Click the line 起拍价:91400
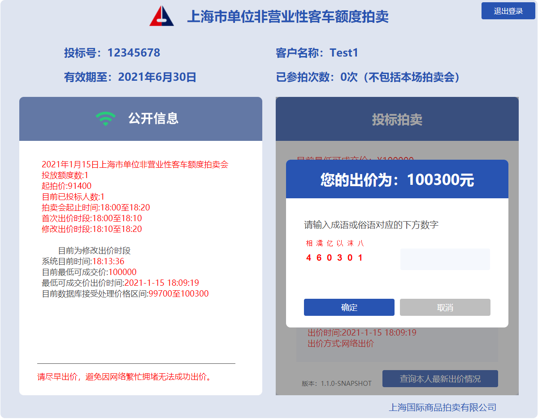Viewport: 538px width, 419px height. coord(66,186)
